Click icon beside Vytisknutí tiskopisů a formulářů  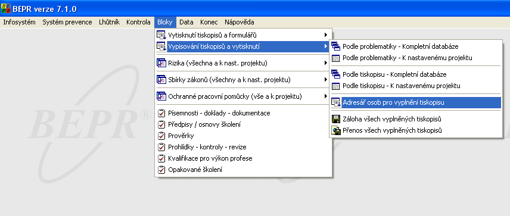161,35
